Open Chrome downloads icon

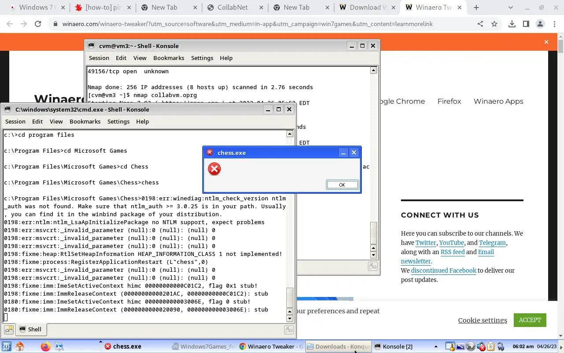pyautogui.click(x=512, y=24)
